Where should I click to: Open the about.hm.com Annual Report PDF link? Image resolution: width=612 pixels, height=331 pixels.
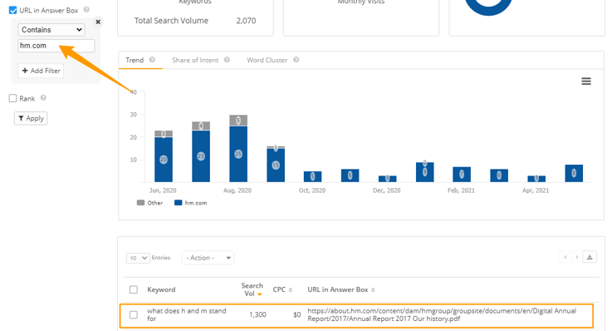point(442,314)
